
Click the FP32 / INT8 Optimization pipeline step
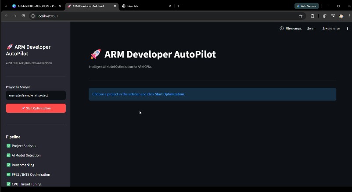coord(28,174)
